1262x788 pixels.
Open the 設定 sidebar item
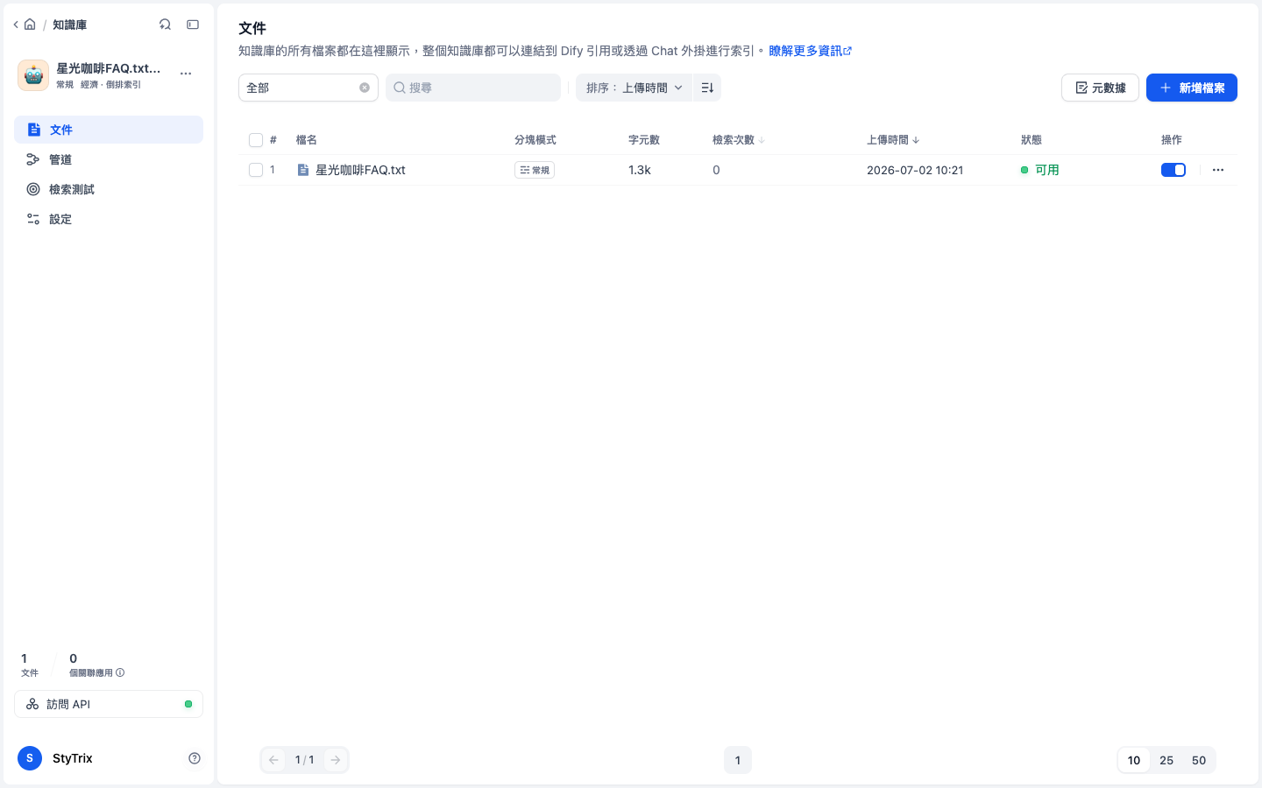[109, 219]
